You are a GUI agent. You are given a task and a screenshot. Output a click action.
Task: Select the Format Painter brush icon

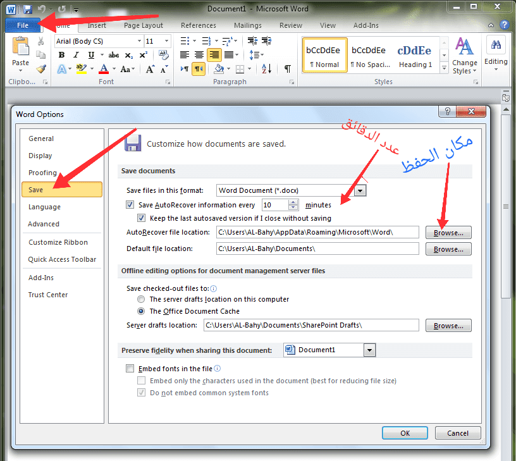(41, 69)
